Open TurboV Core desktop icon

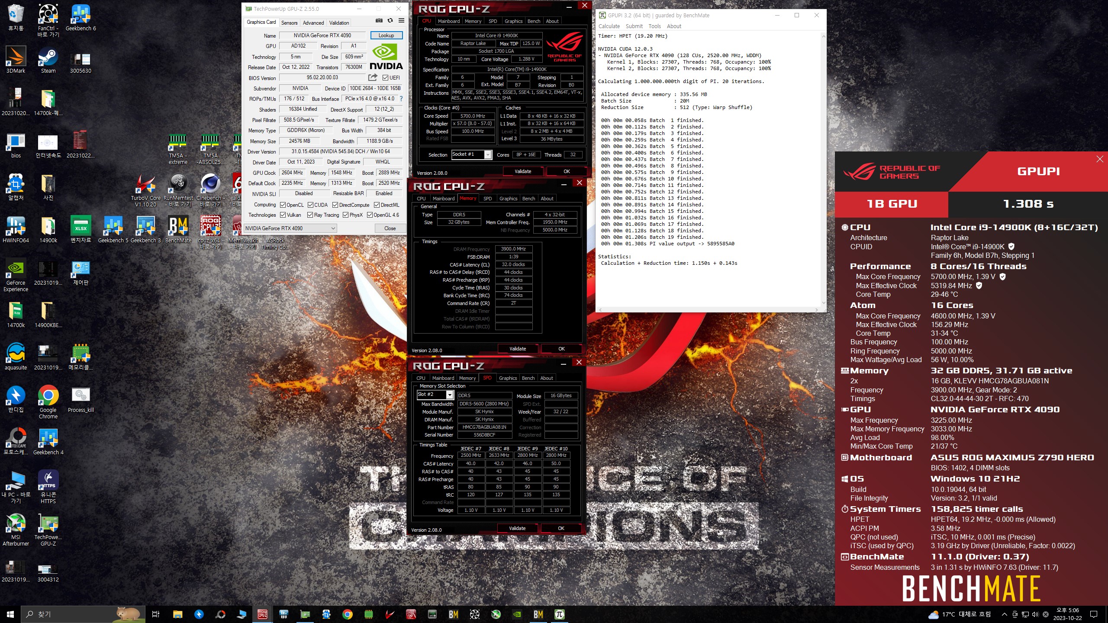[x=145, y=190]
